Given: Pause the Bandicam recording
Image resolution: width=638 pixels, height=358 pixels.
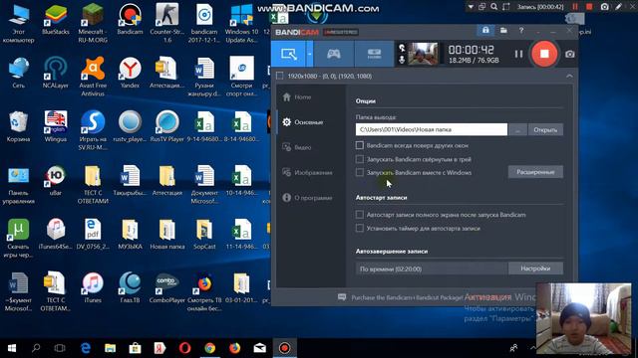Looking at the screenshot, I should pyautogui.click(x=518, y=54).
